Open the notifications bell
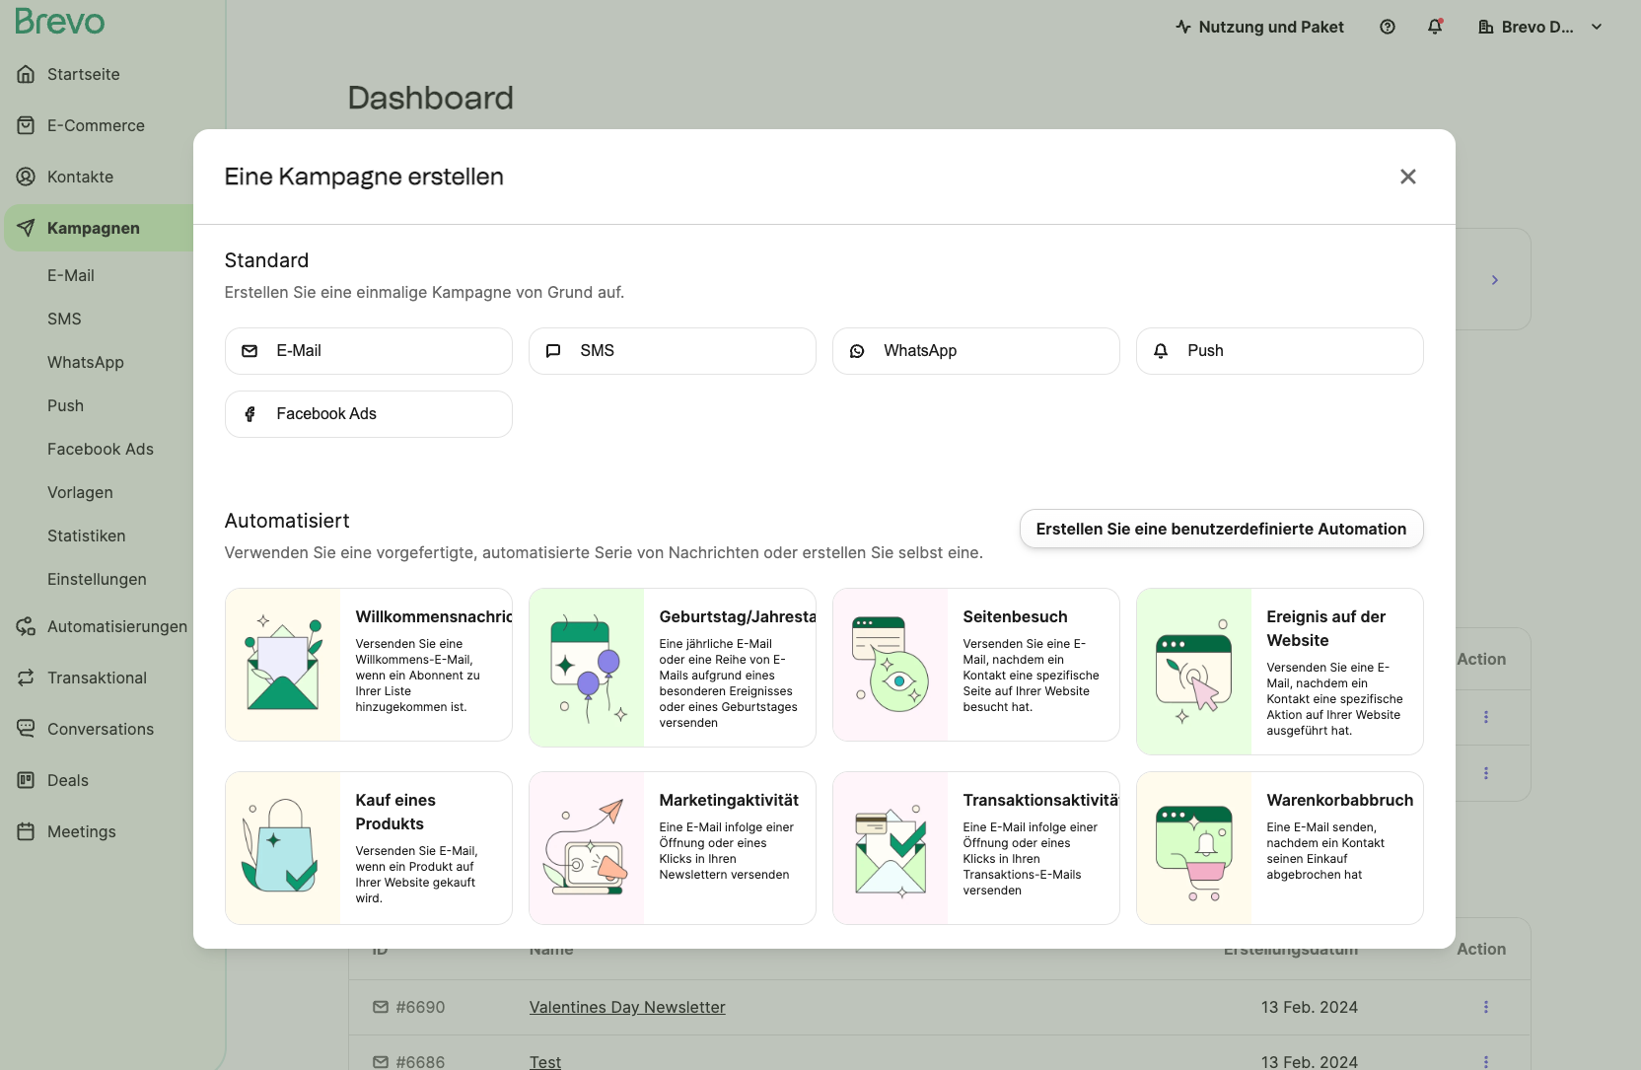Image resolution: width=1641 pixels, height=1070 pixels. tap(1435, 28)
